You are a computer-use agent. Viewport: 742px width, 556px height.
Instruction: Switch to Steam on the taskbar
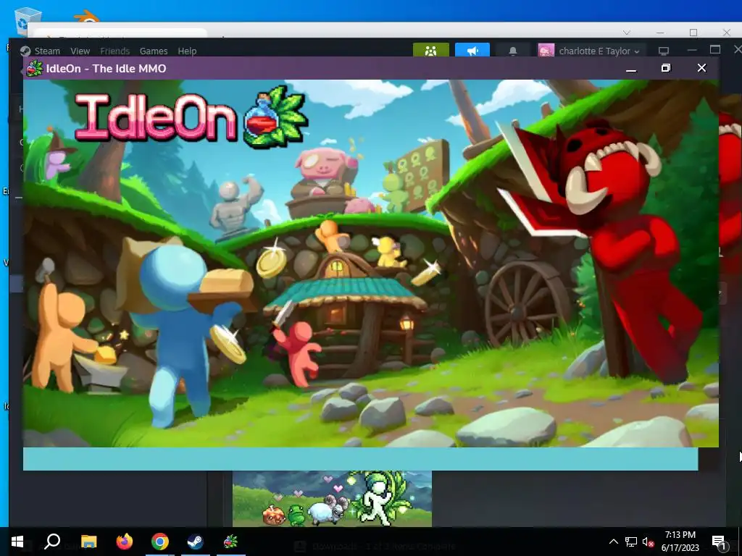click(195, 542)
